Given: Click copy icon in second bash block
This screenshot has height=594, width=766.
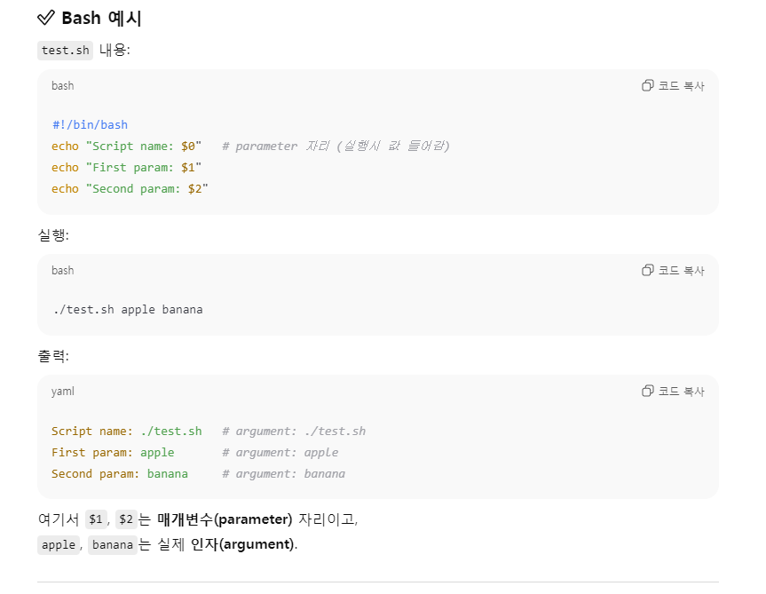Looking at the screenshot, I should (647, 270).
